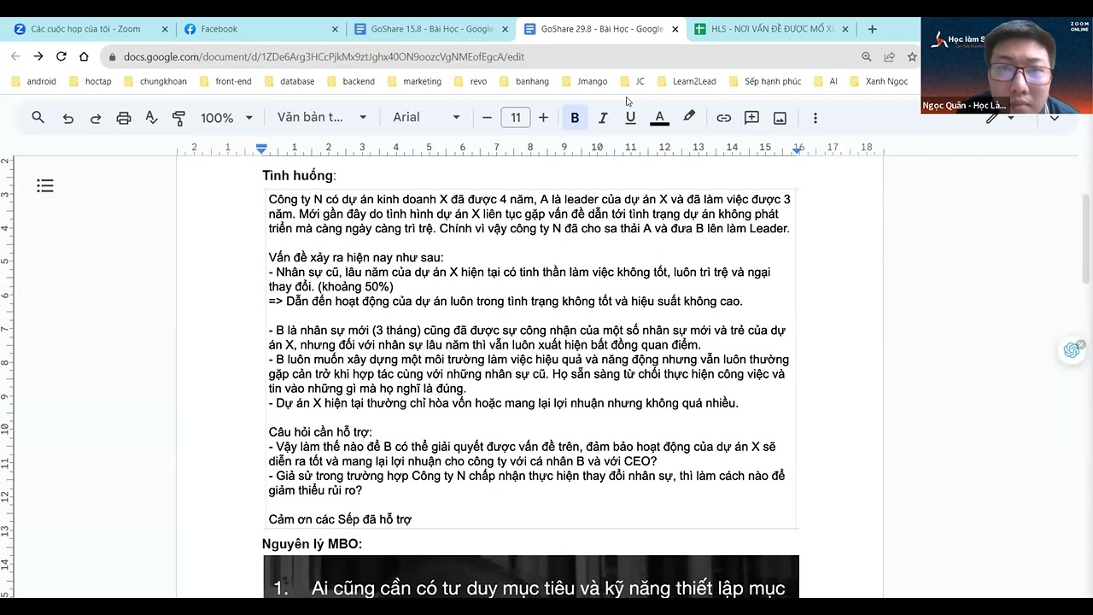The image size is (1093, 615).
Task: Click the Ngọc Quân Zoom video thumbnail
Action: (x=1007, y=65)
